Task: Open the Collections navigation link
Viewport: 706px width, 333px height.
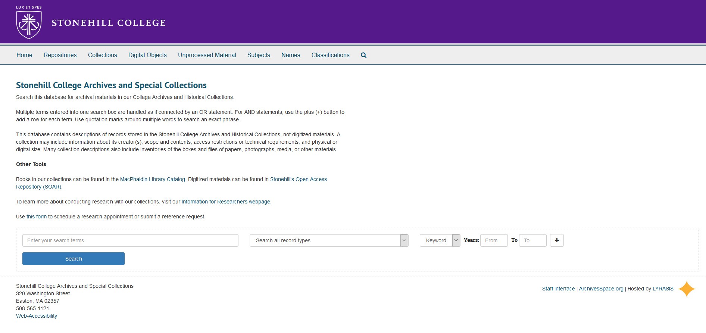Action: (103, 55)
